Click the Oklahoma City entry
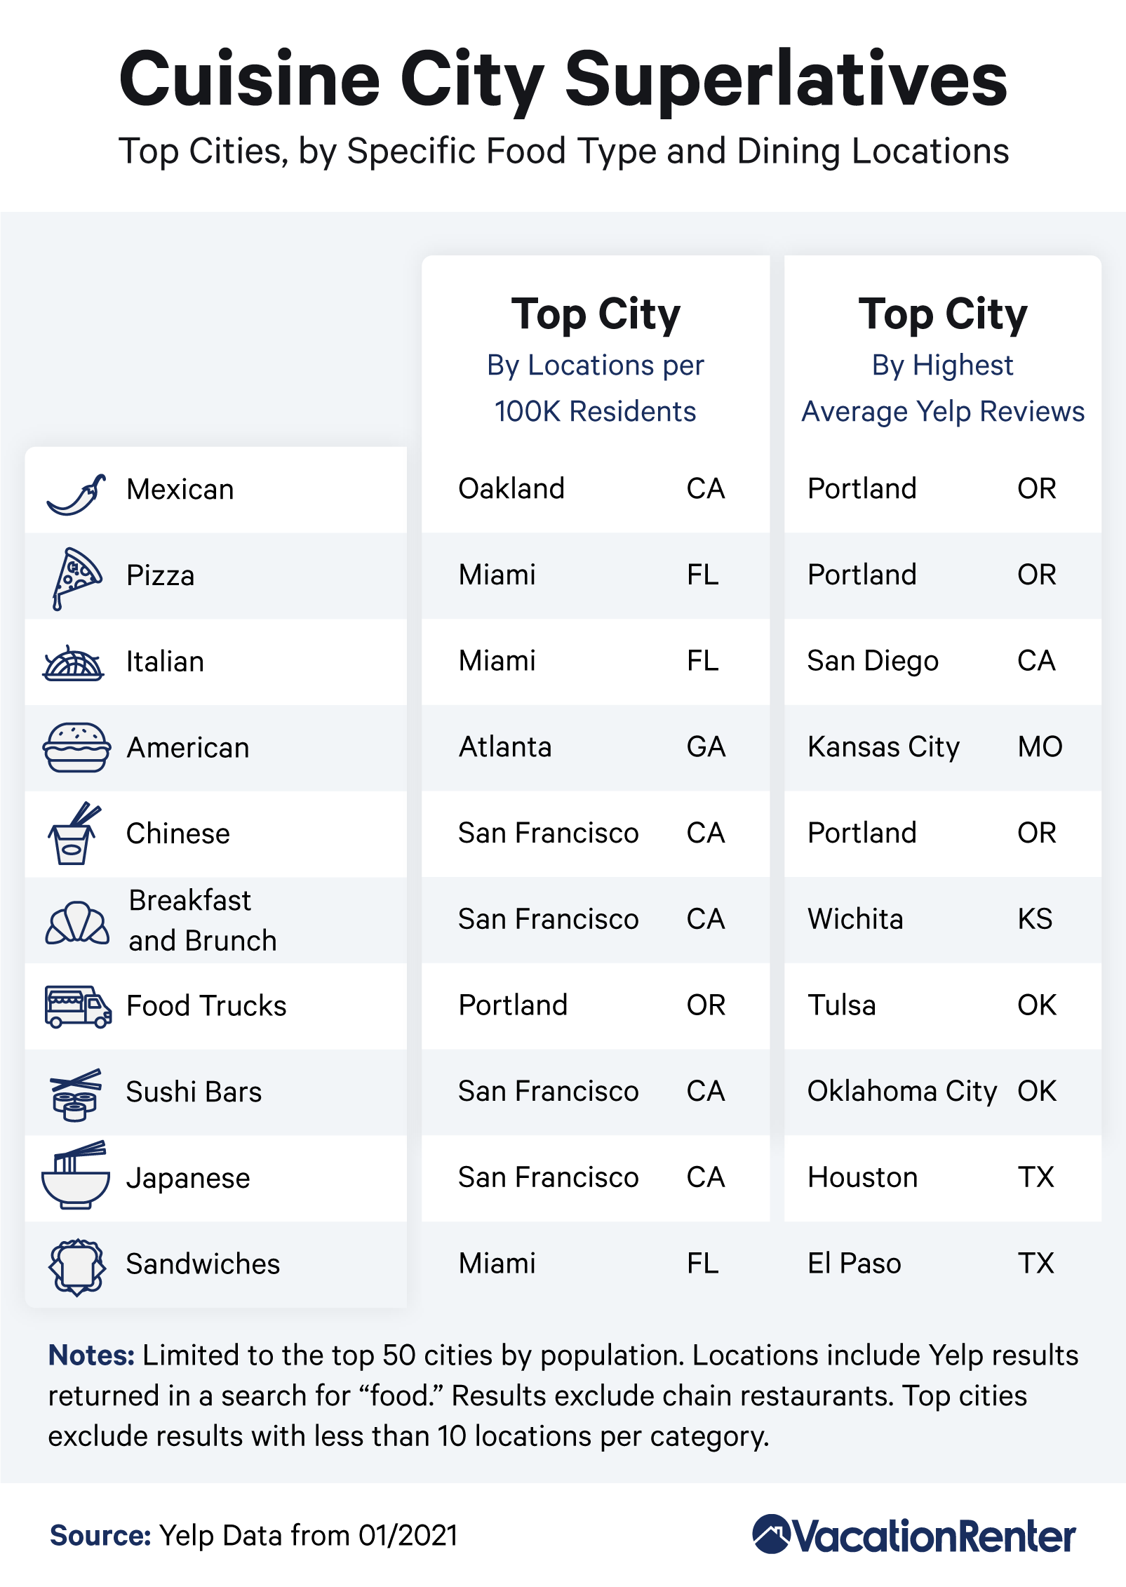 coord(902,1092)
